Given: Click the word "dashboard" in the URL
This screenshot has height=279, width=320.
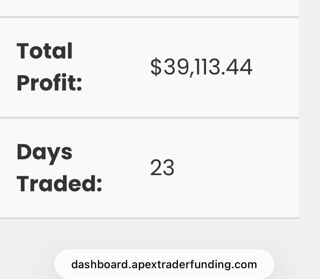Looking at the screenshot, I should [x=99, y=265].
